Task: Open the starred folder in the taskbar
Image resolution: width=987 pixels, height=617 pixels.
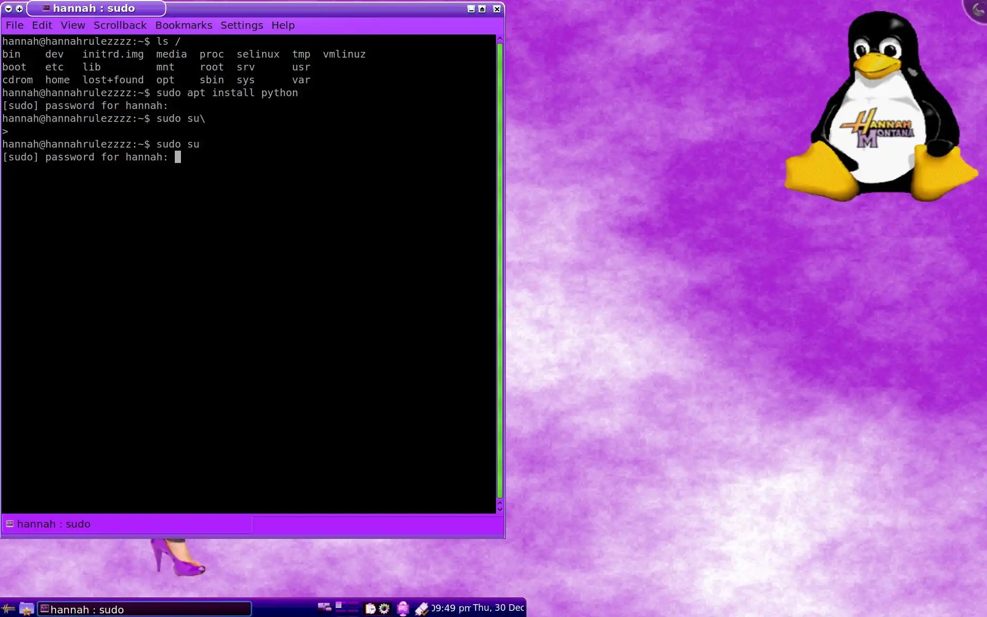Action: (26, 609)
